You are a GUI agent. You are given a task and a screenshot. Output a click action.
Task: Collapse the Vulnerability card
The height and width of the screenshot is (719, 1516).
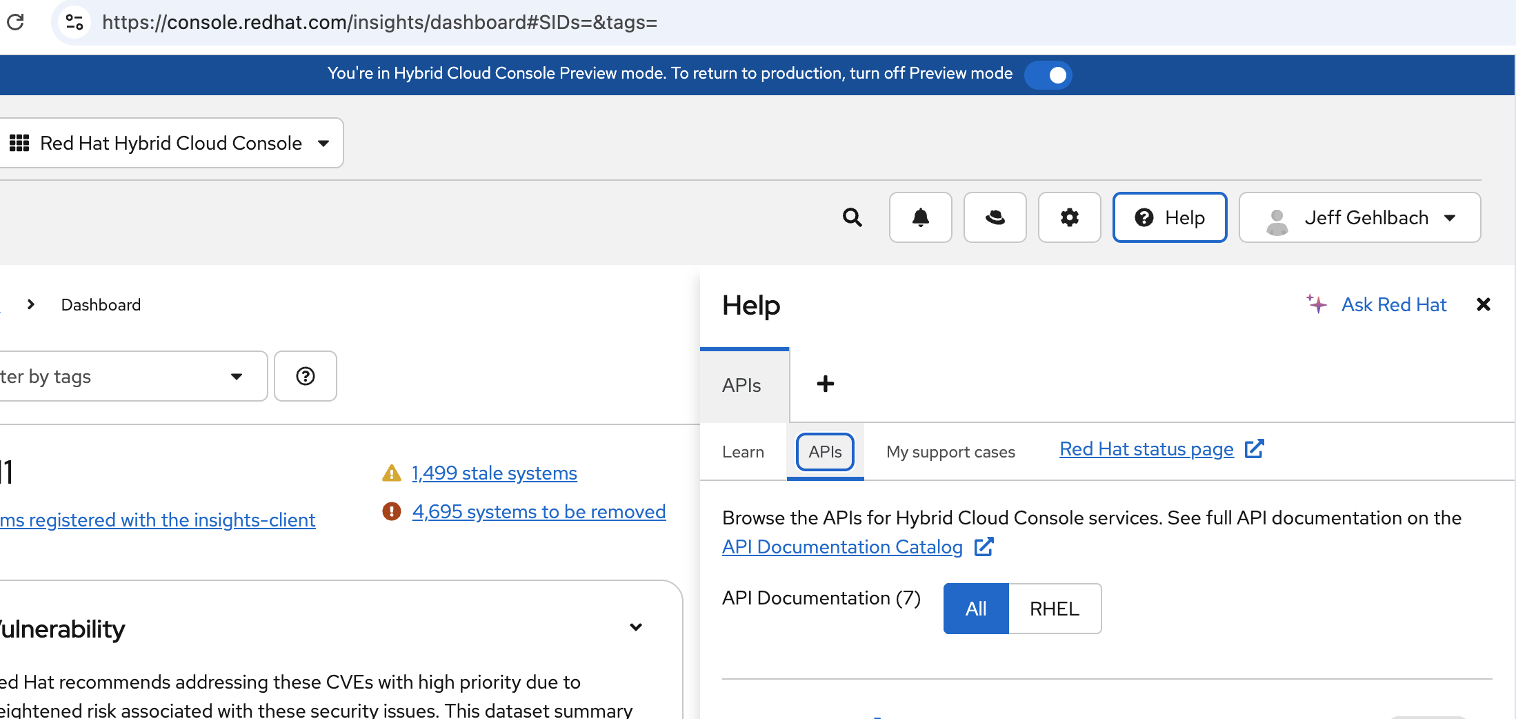click(x=636, y=627)
